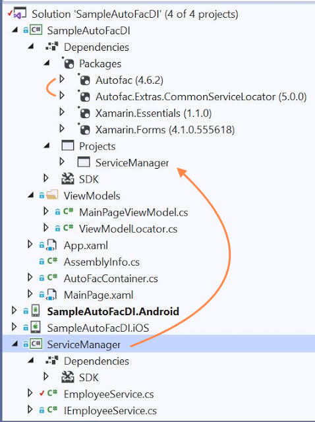Select the 'ViewModels' folder name

tap(92, 196)
